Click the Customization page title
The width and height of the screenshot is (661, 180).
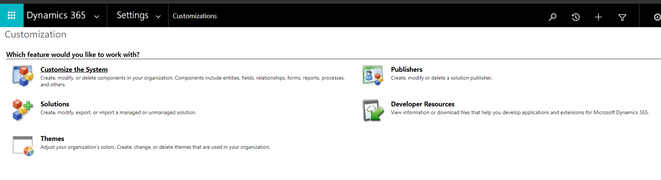pos(35,34)
